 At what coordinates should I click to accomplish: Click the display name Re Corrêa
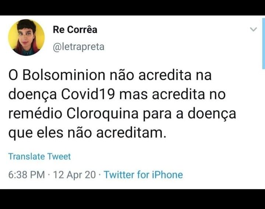75,30
